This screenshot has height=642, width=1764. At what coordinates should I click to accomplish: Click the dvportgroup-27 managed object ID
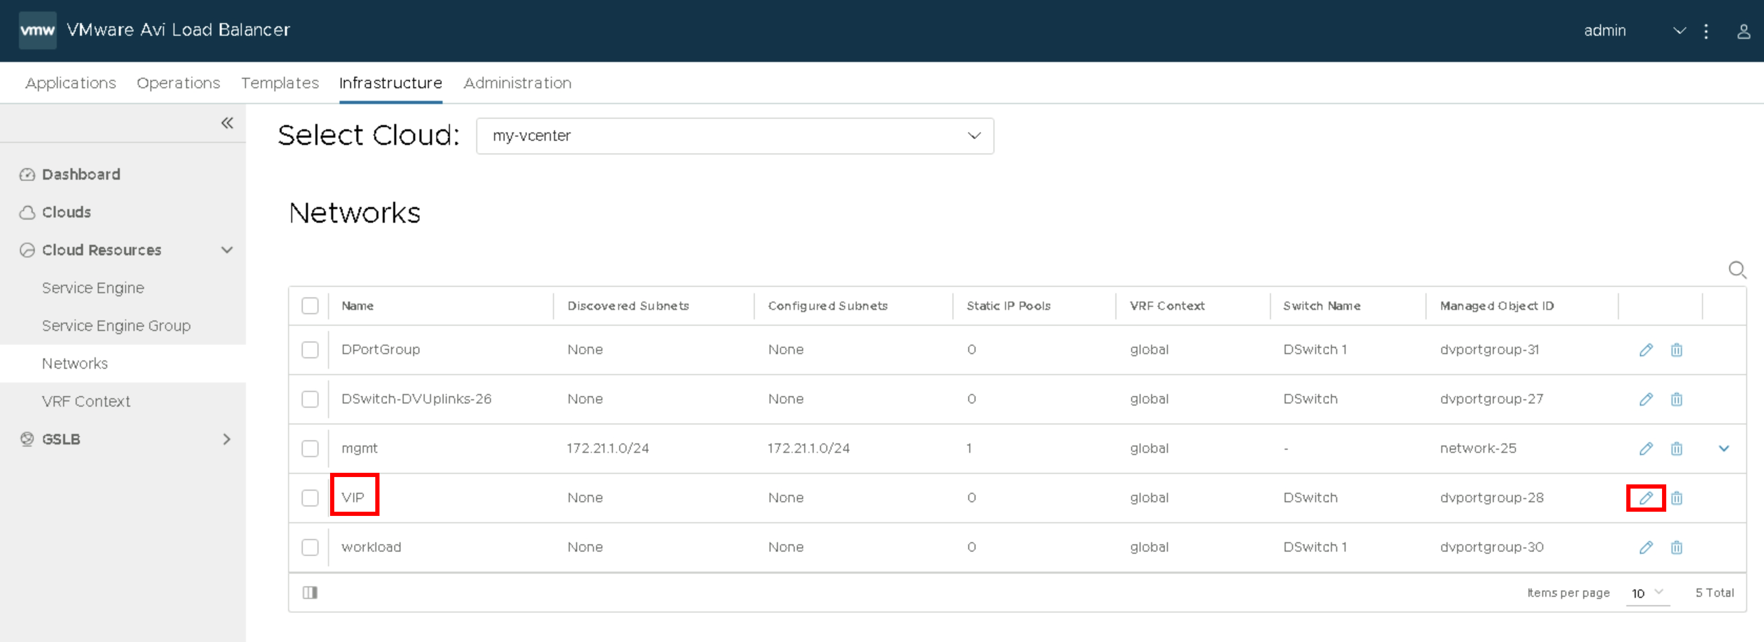(x=1491, y=399)
